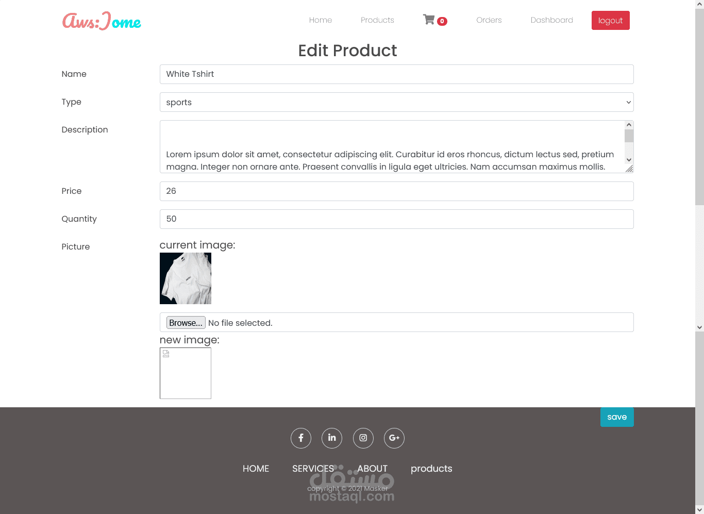
Task: Click the Google+ icon
Action: [394, 438]
